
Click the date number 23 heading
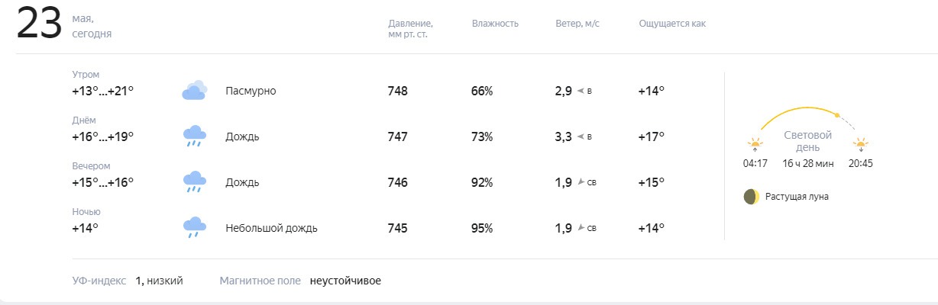[39, 24]
